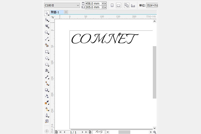This screenshot has height=134, width=201.
Task: Select the Outline Pen tool
Action: click(x=47, y=115)
